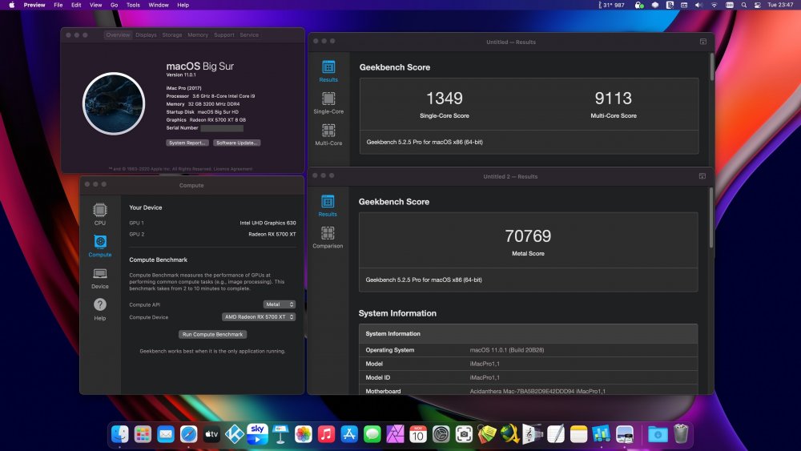Viewport: 801px width, 451px height.
Task: Switch to the Displays tab
Action: (x=146, y=34)
